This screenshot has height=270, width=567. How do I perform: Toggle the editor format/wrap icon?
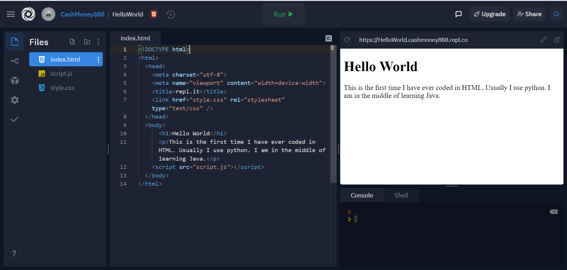point(329,38)
